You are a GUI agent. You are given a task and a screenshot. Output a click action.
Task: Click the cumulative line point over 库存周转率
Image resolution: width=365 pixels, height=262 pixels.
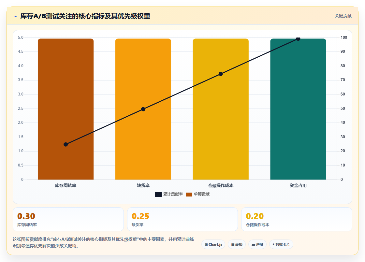click(66, 144)
